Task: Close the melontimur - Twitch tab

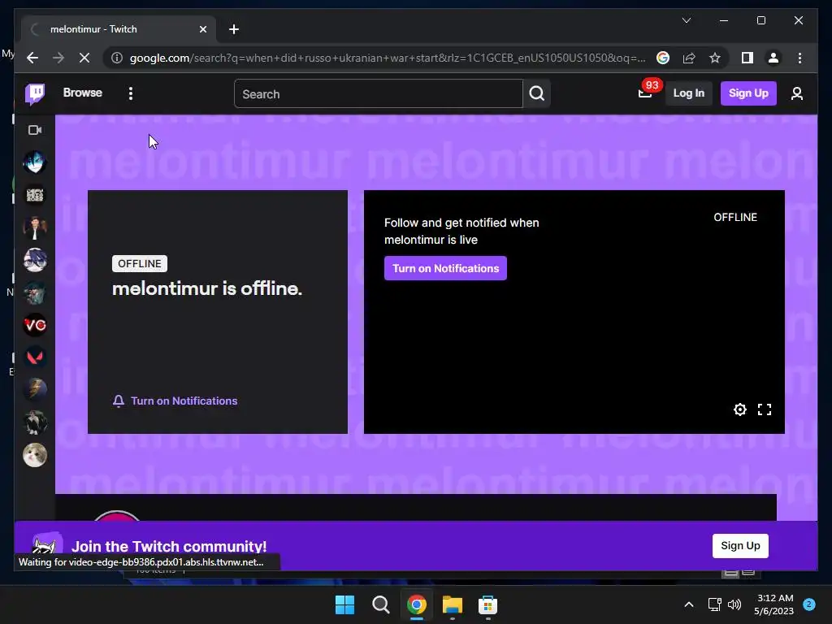Action: (202, 29)
